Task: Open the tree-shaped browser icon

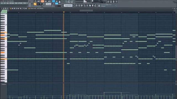Action: click(85, 5)
